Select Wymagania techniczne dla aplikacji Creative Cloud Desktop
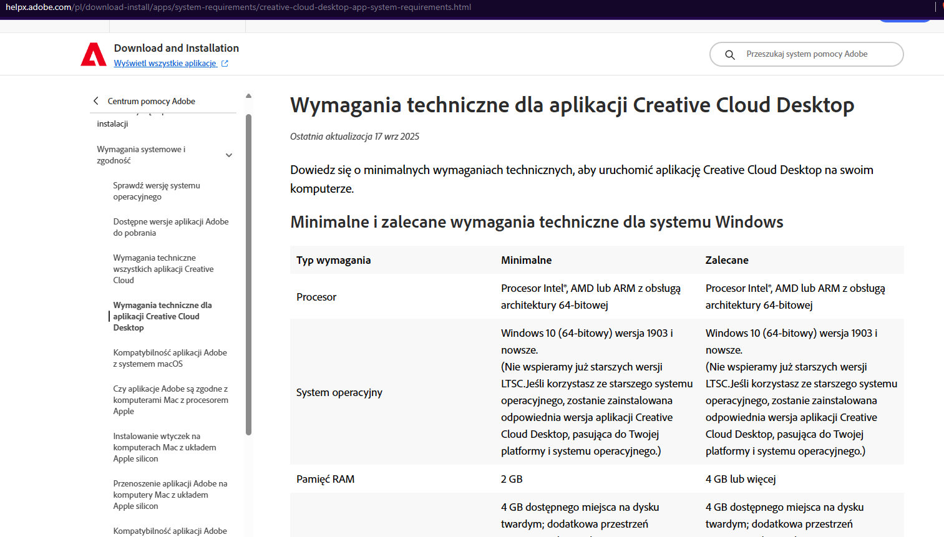 (x=162, y=316)
